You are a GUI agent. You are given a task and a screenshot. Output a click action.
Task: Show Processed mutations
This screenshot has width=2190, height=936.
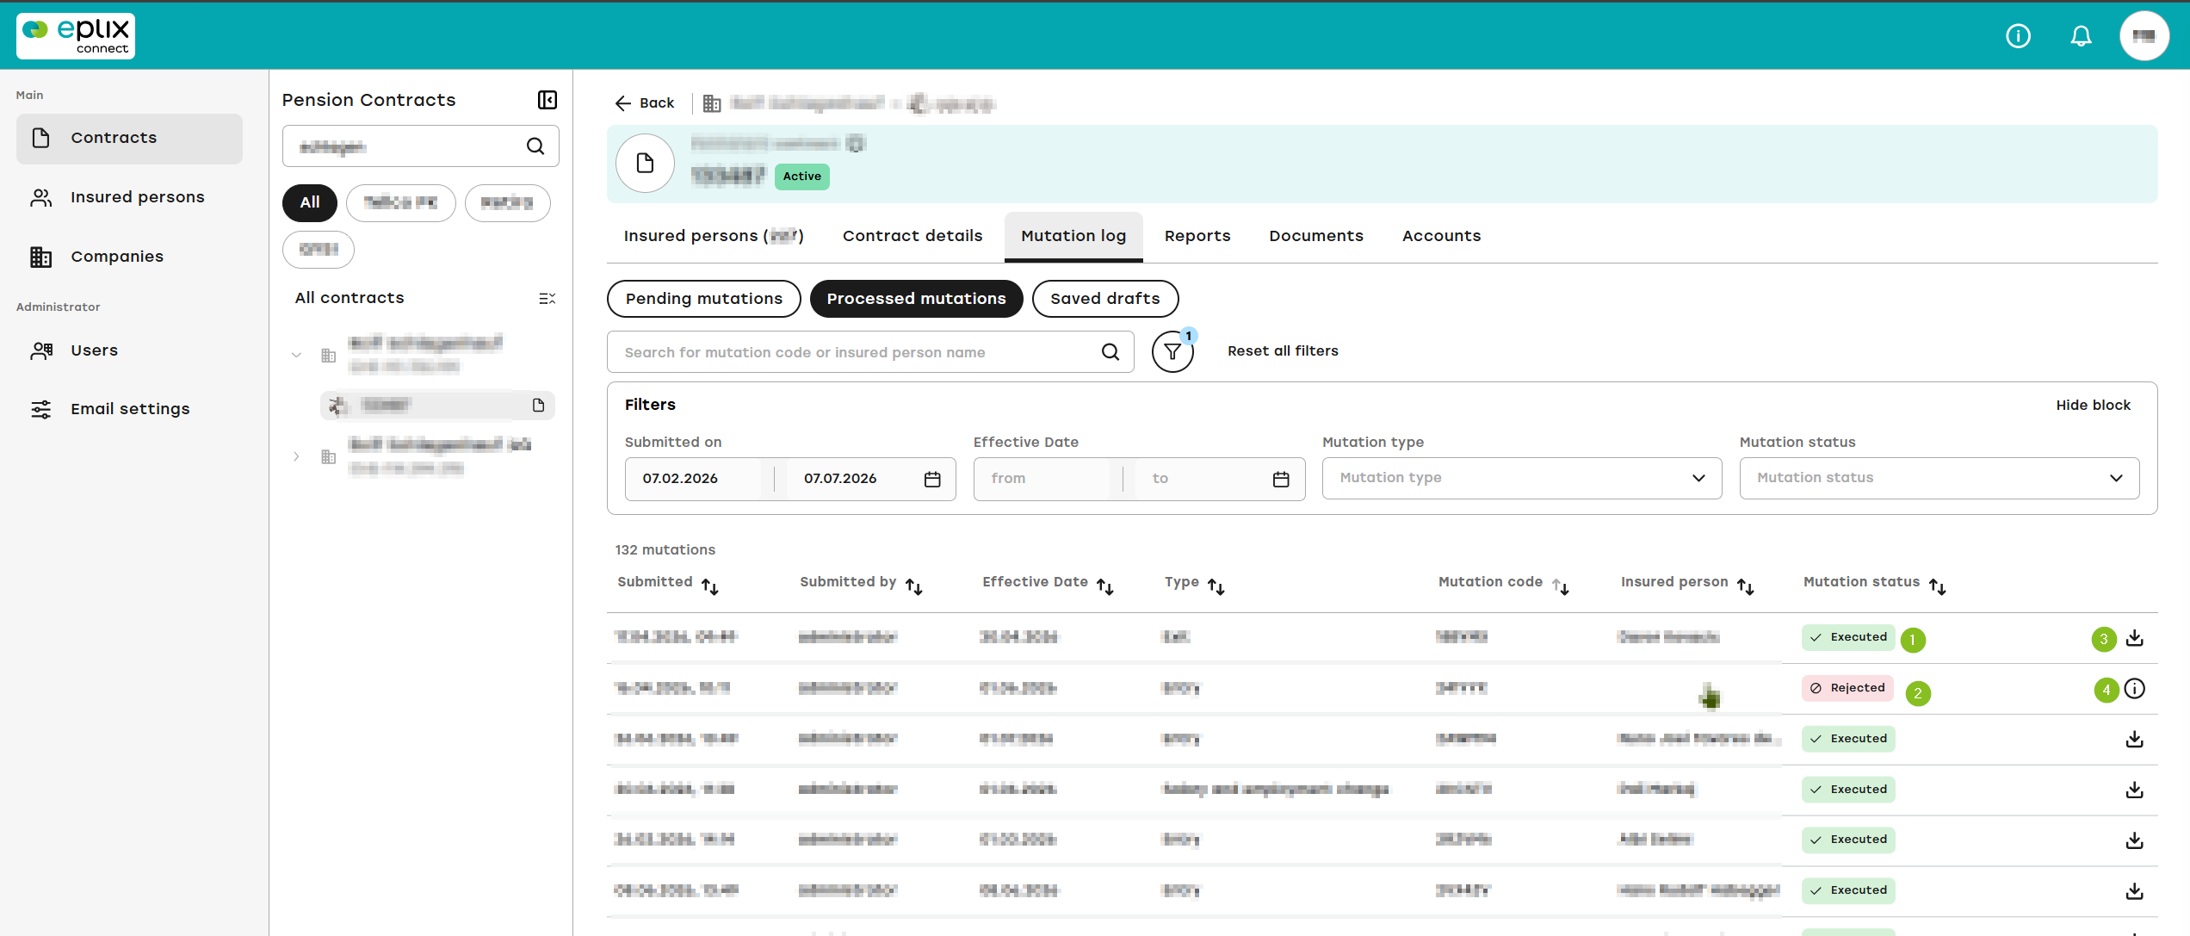pyautogui.click(x=916, y=299)
